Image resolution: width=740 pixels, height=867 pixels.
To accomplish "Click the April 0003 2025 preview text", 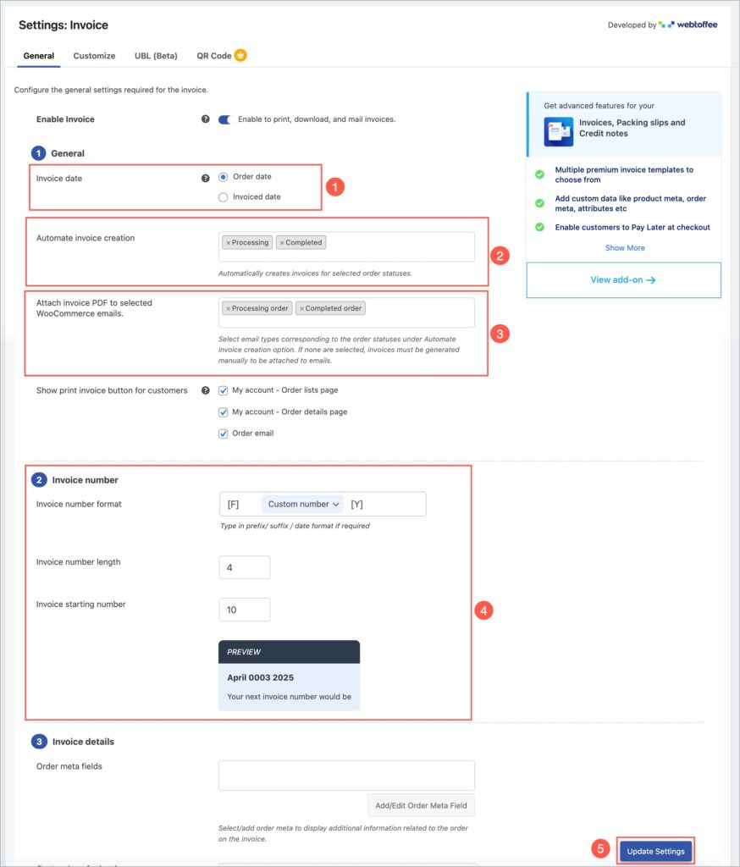I will tap(261, 678).
